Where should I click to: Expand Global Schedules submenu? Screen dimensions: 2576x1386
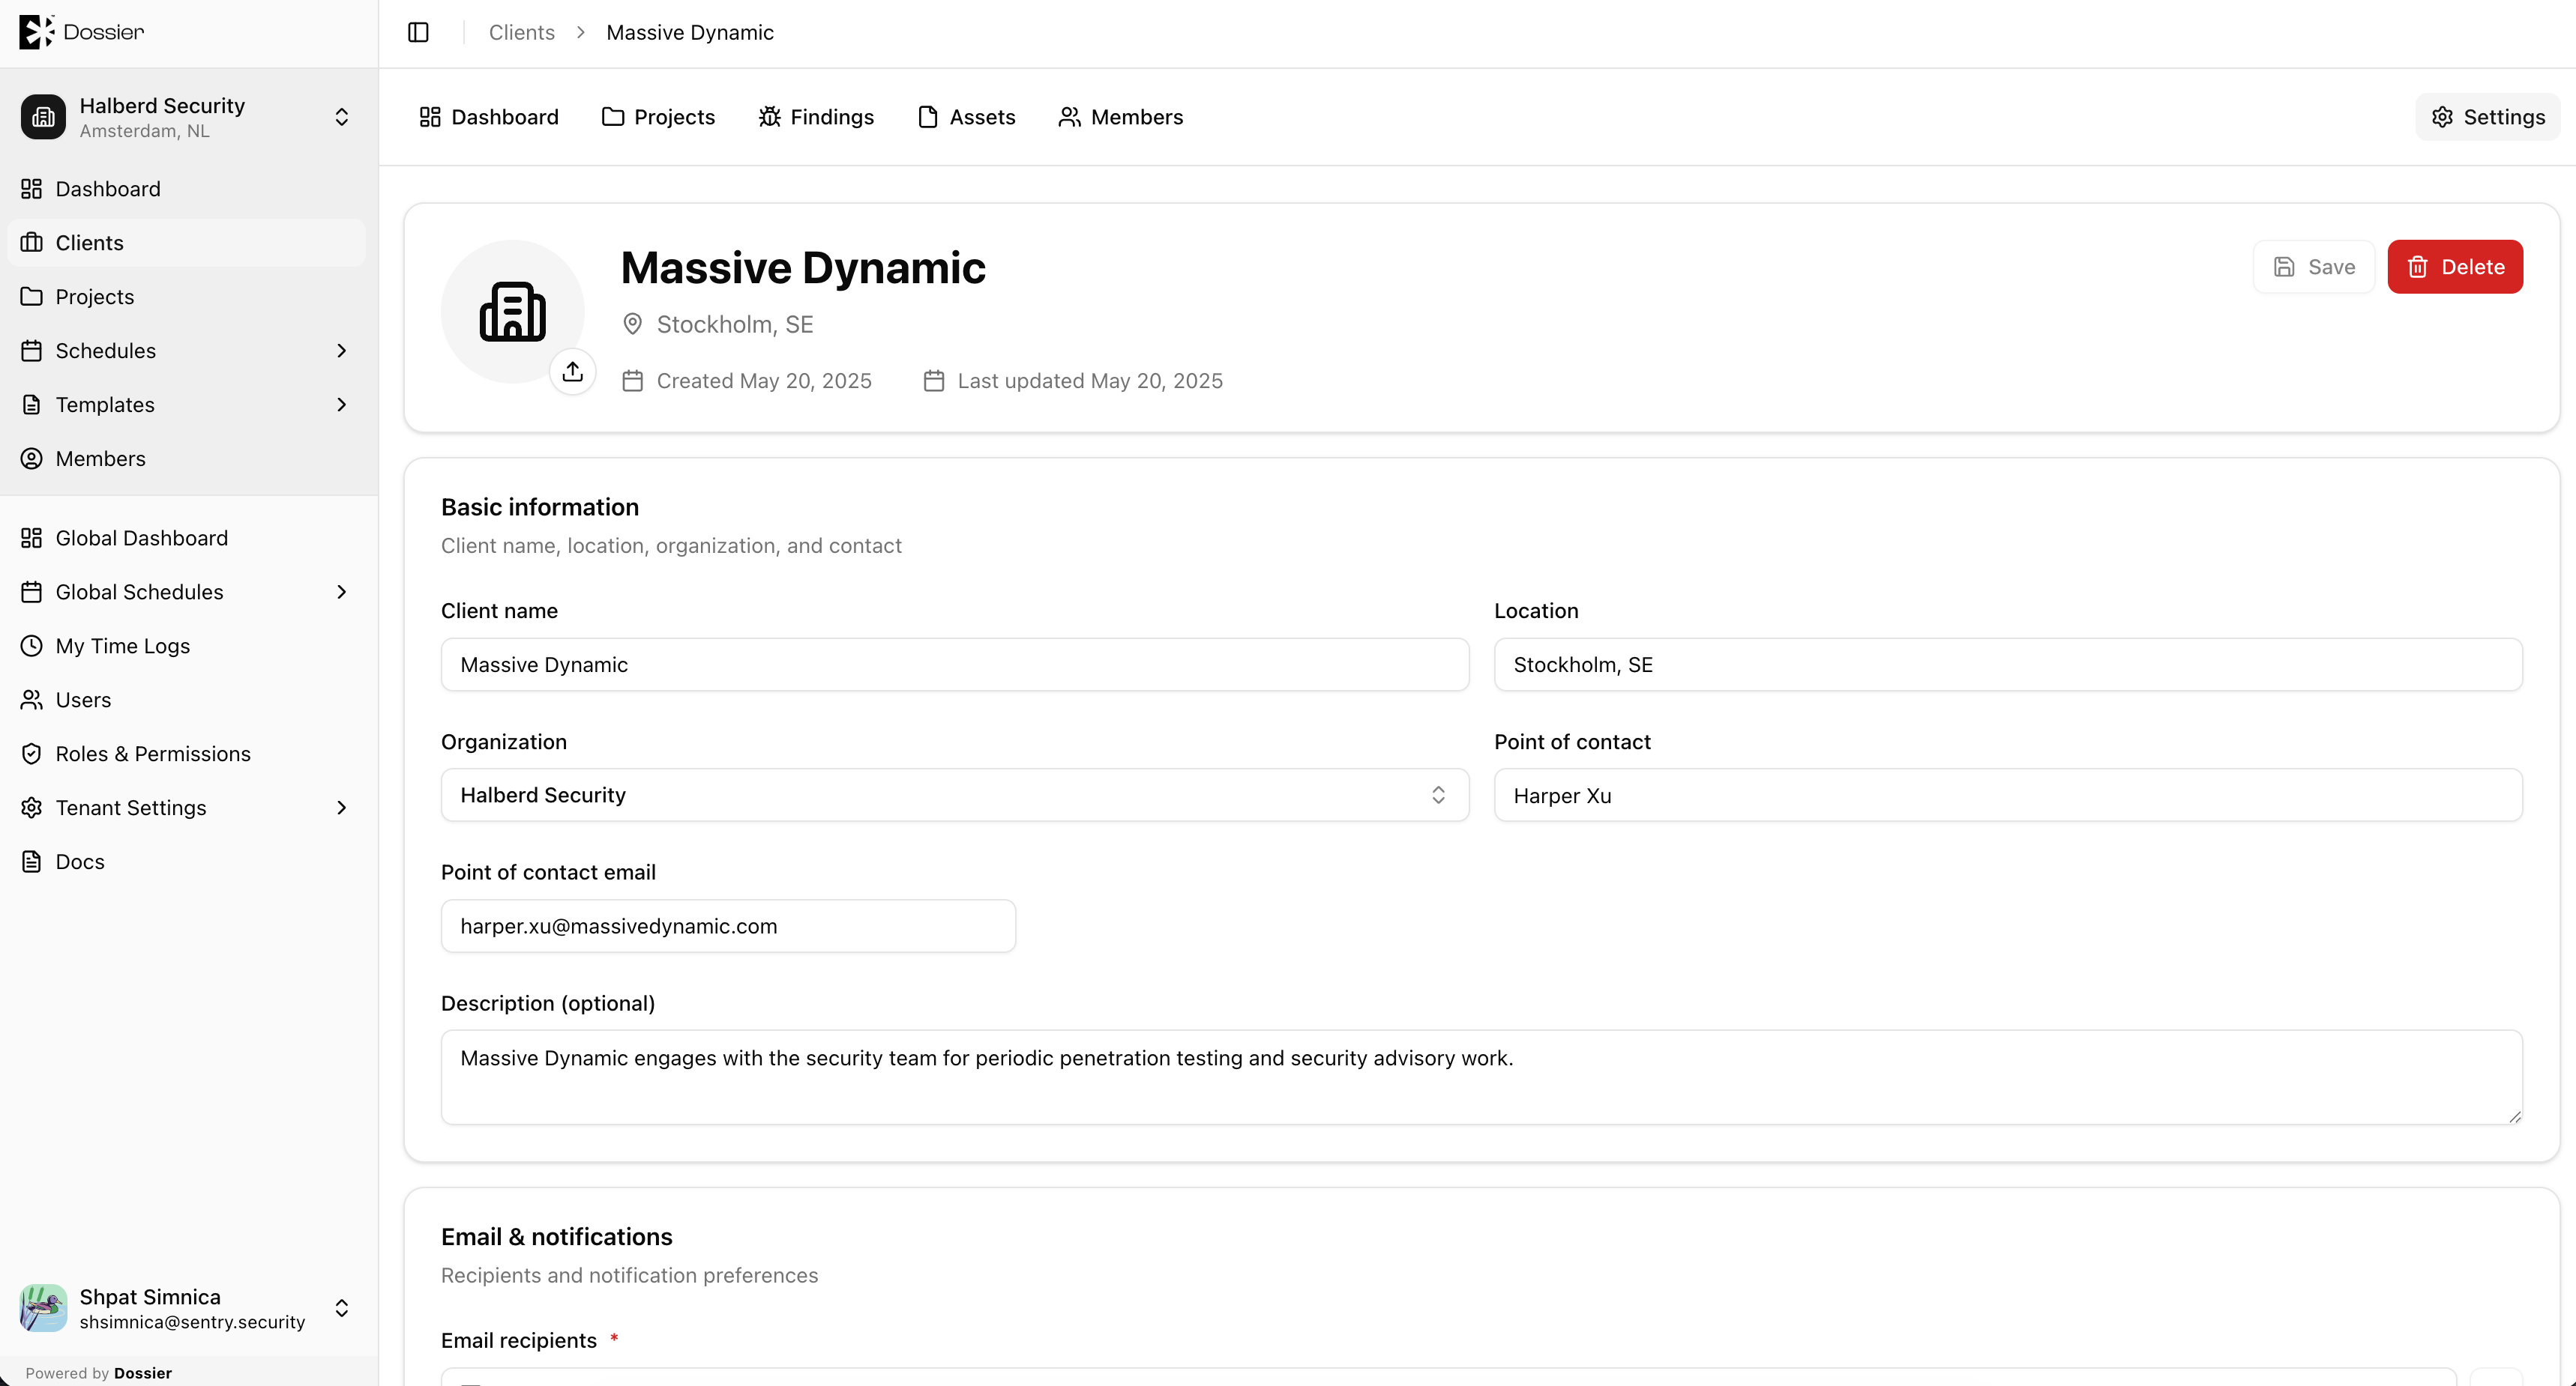342,592
